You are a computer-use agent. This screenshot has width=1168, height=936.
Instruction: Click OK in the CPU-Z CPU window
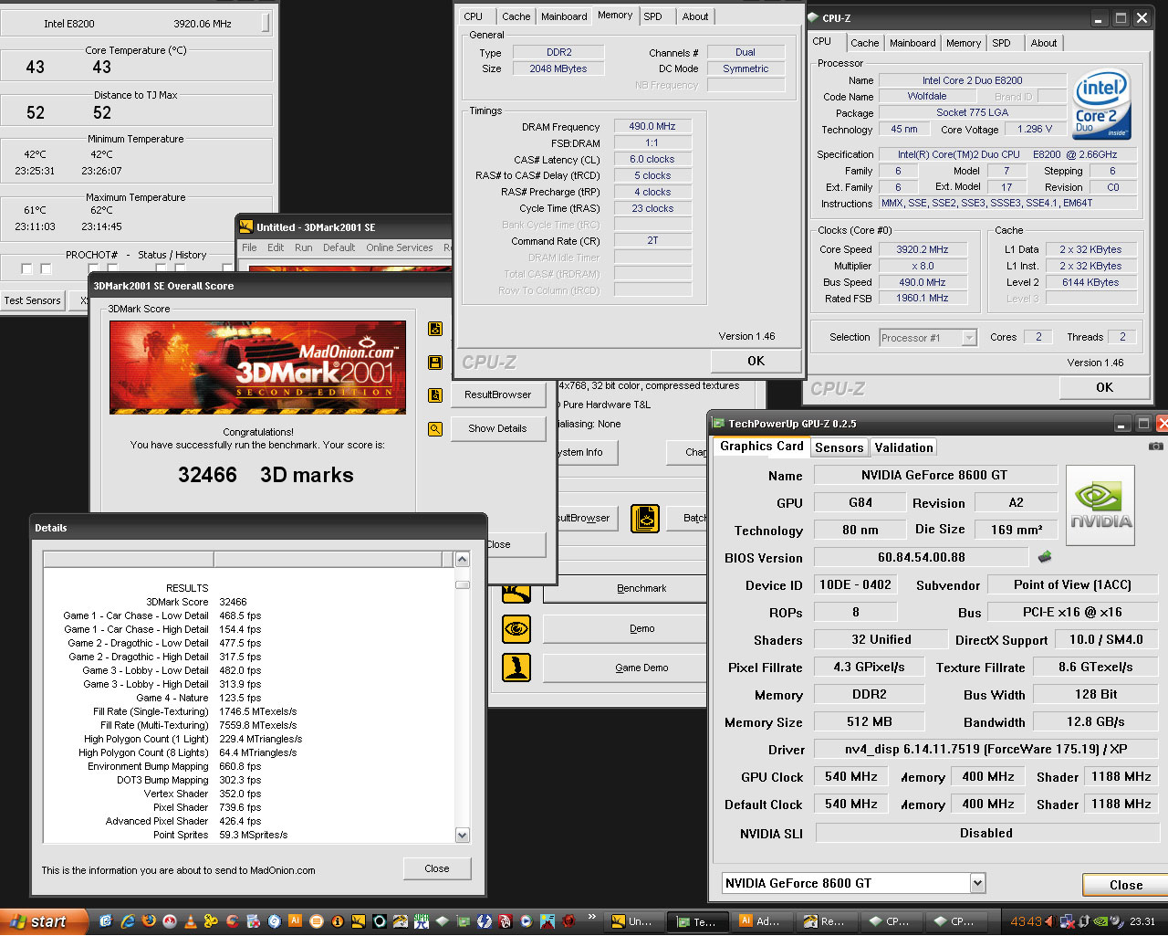(1104, 387)
